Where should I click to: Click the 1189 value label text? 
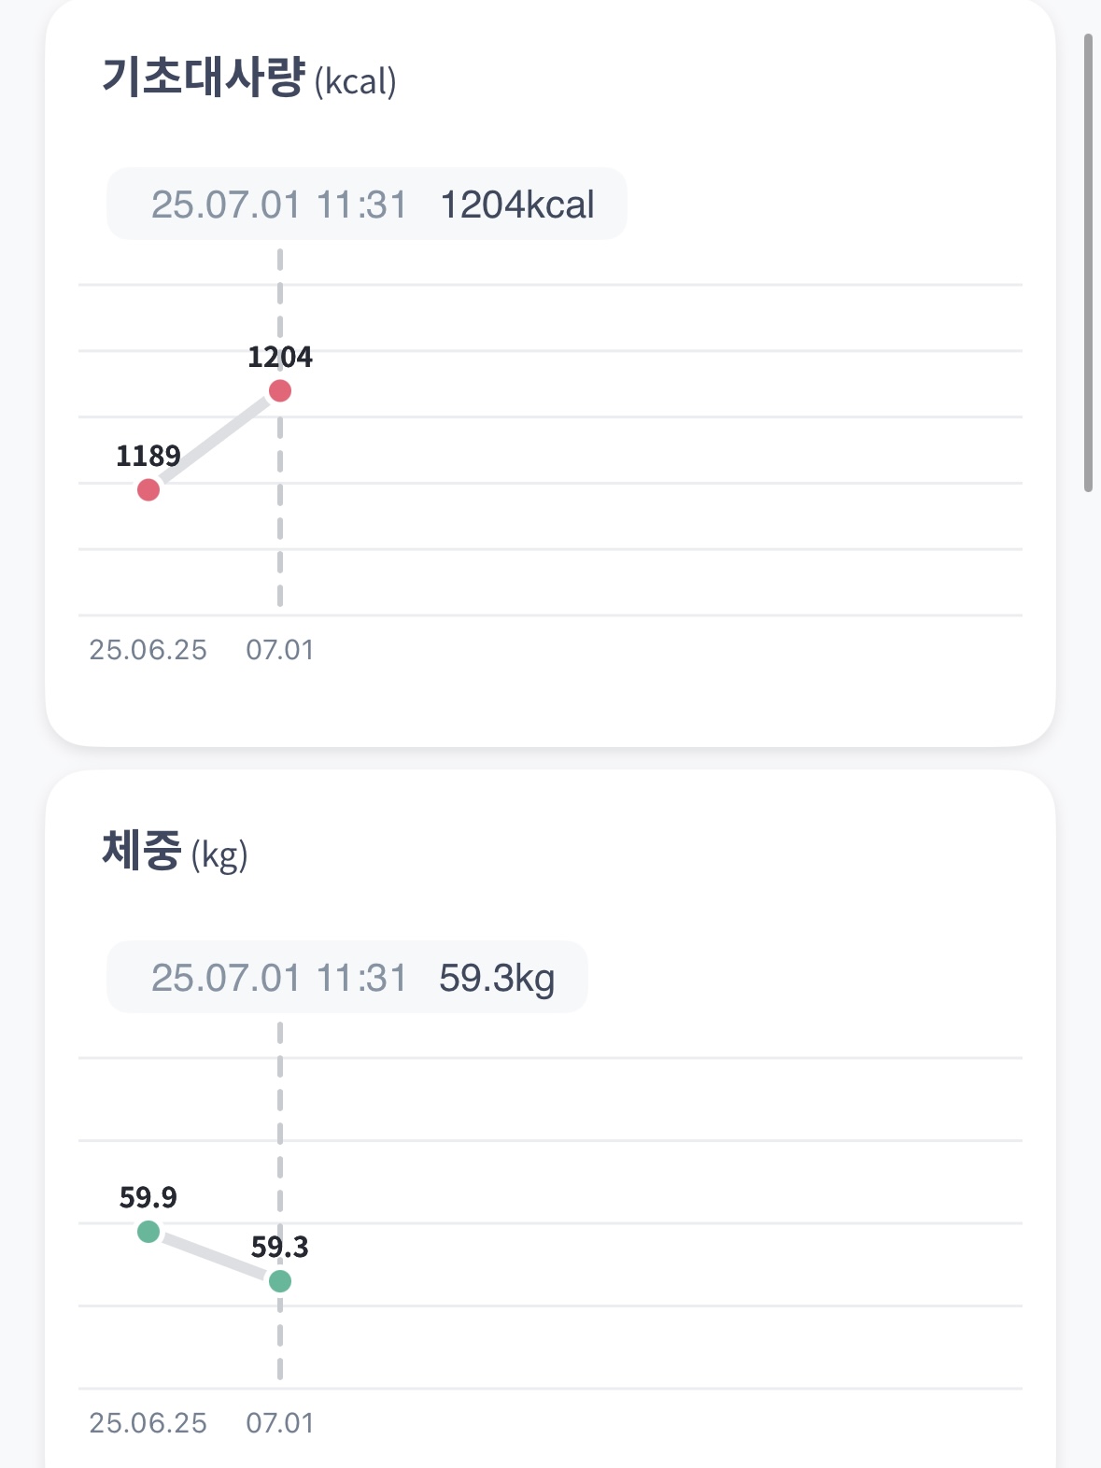(x=148, y=456)
